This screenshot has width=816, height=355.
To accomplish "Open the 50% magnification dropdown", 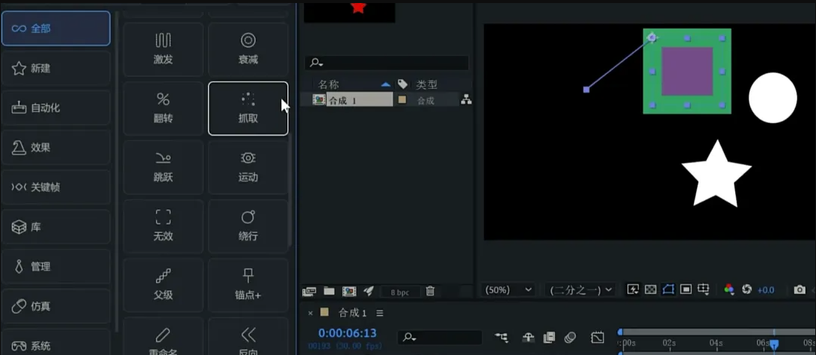I will point(508,289).
